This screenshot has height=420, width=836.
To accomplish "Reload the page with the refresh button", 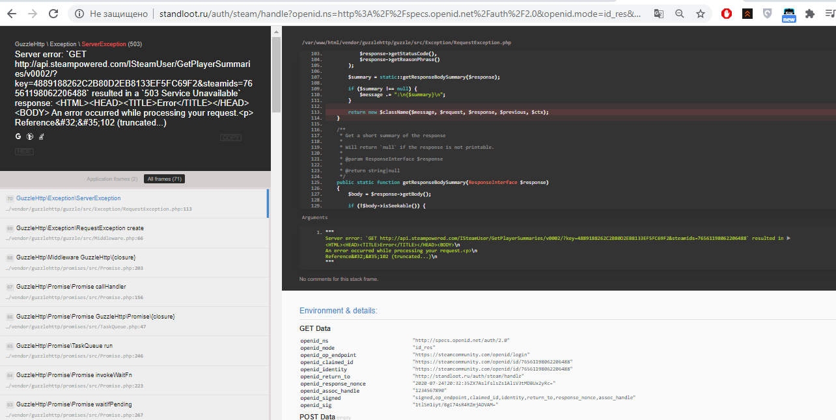I will tap(53, 14).
